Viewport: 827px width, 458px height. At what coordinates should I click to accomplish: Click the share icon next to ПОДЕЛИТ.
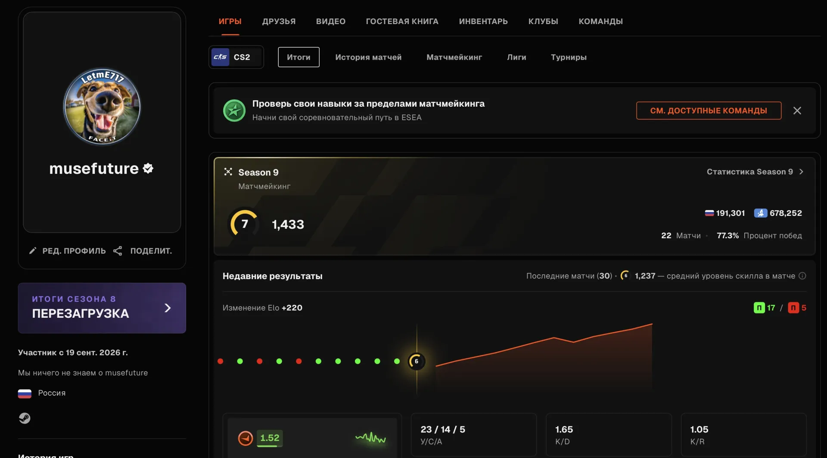tap(118, 251)
